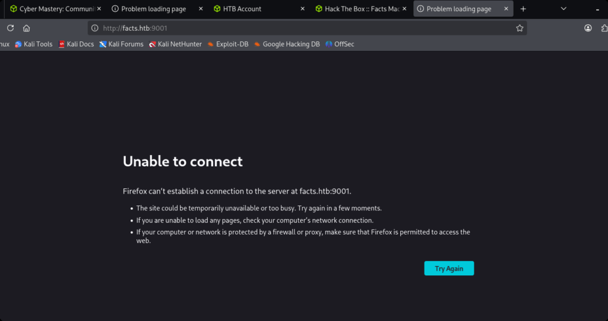Click the Home icon in toolbar

coord(26,28)
